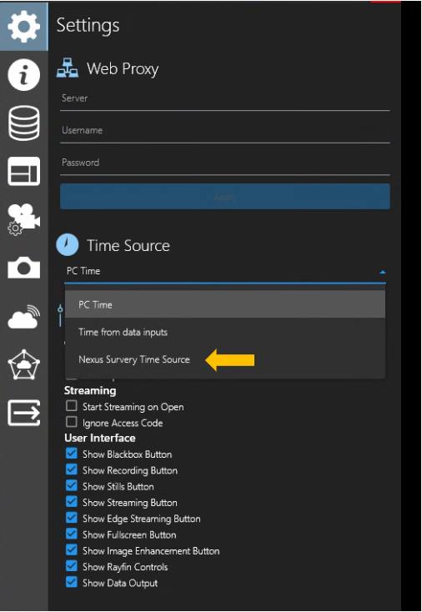Open the video camera settings icon
Image resolution: width=422 pixels, height=612 pixels.
(24, 219)
